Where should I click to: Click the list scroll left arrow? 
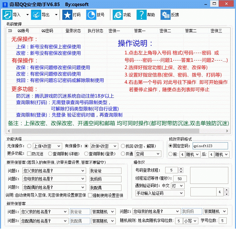click(9, 131)
